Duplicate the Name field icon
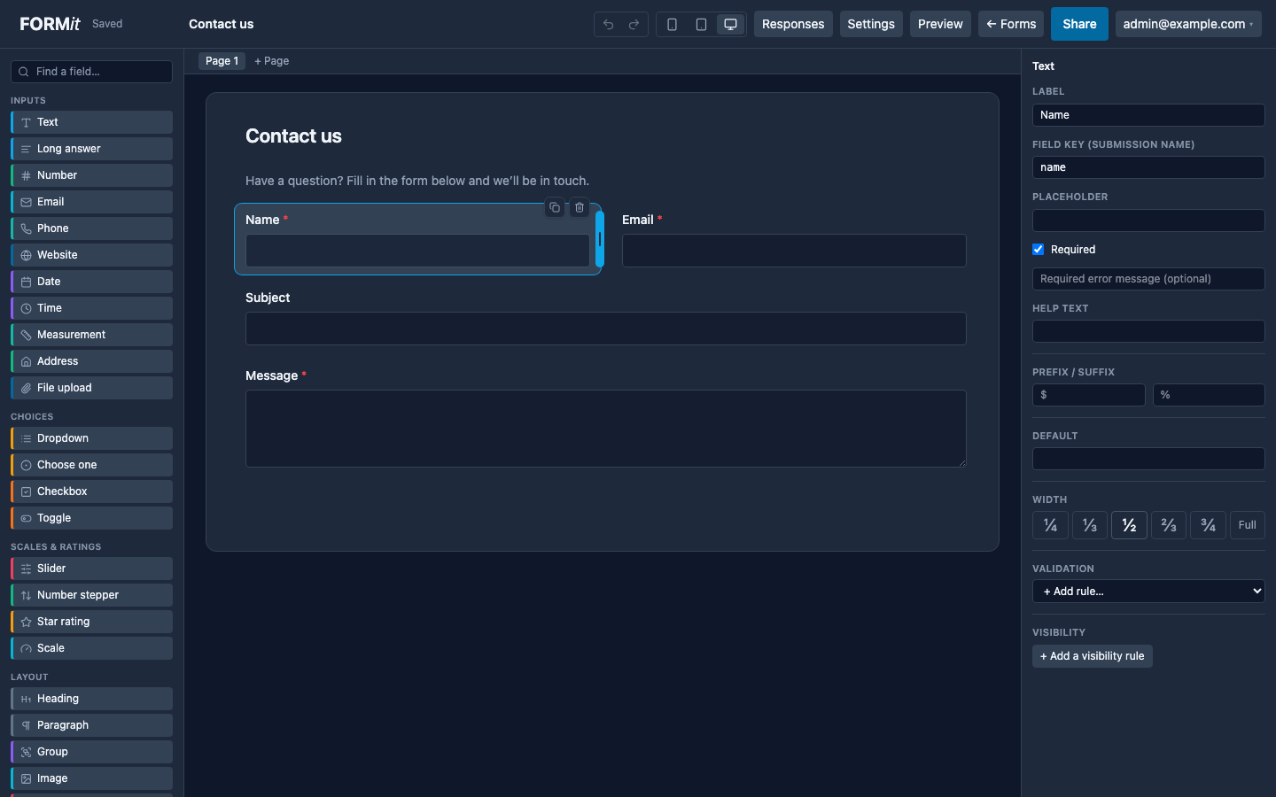This screenshot has height=797, width=1276. click(x=555, y=207)
